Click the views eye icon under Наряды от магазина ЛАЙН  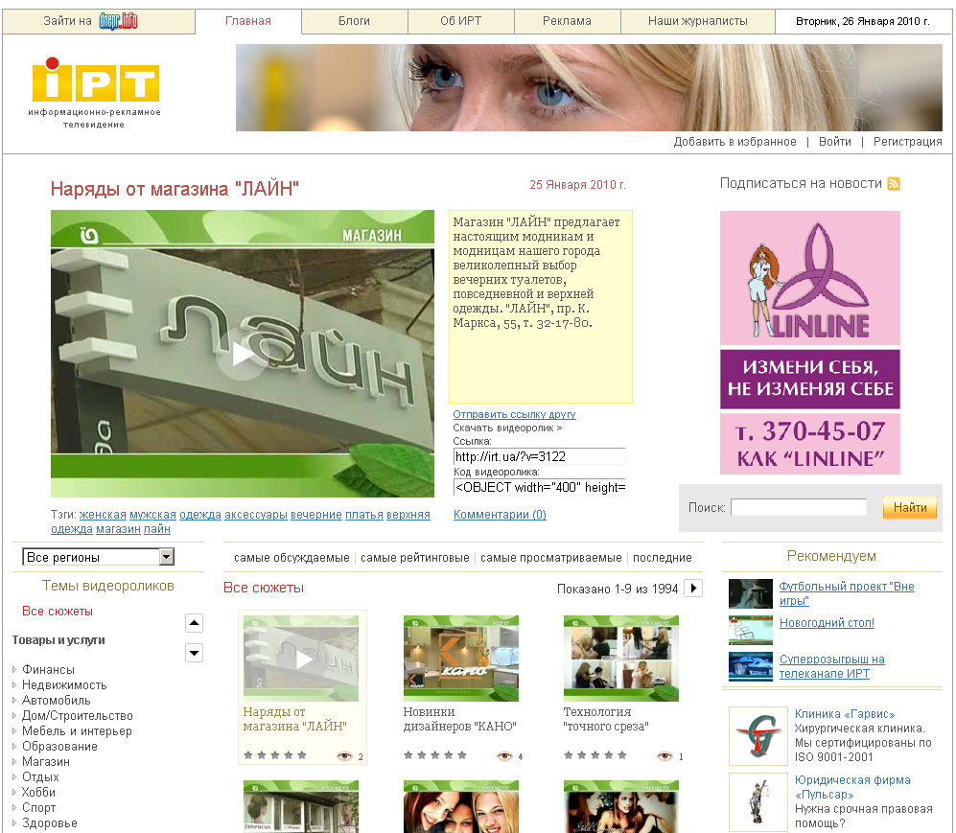(344, 755)
